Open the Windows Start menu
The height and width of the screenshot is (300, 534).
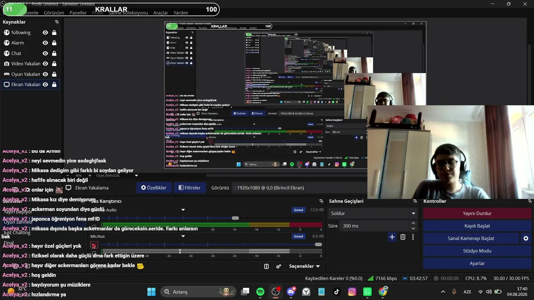[x=151, y=292]
